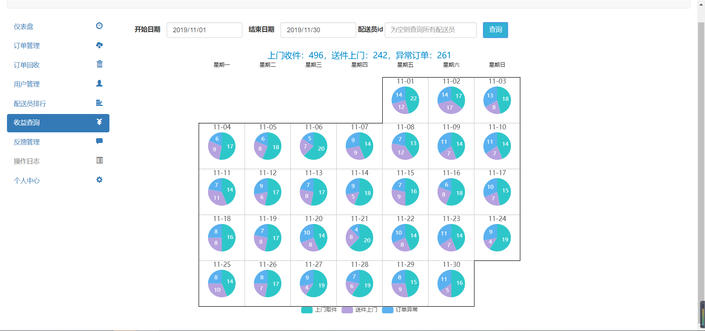The image size is (705, 331).
Task: Click the dashboard gauge icon
Action: click(x=99, y=26)
